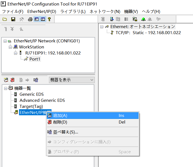Select Port1 in the network tree
This screenshot has height=167, width=193.
click(x=35, y=59)
